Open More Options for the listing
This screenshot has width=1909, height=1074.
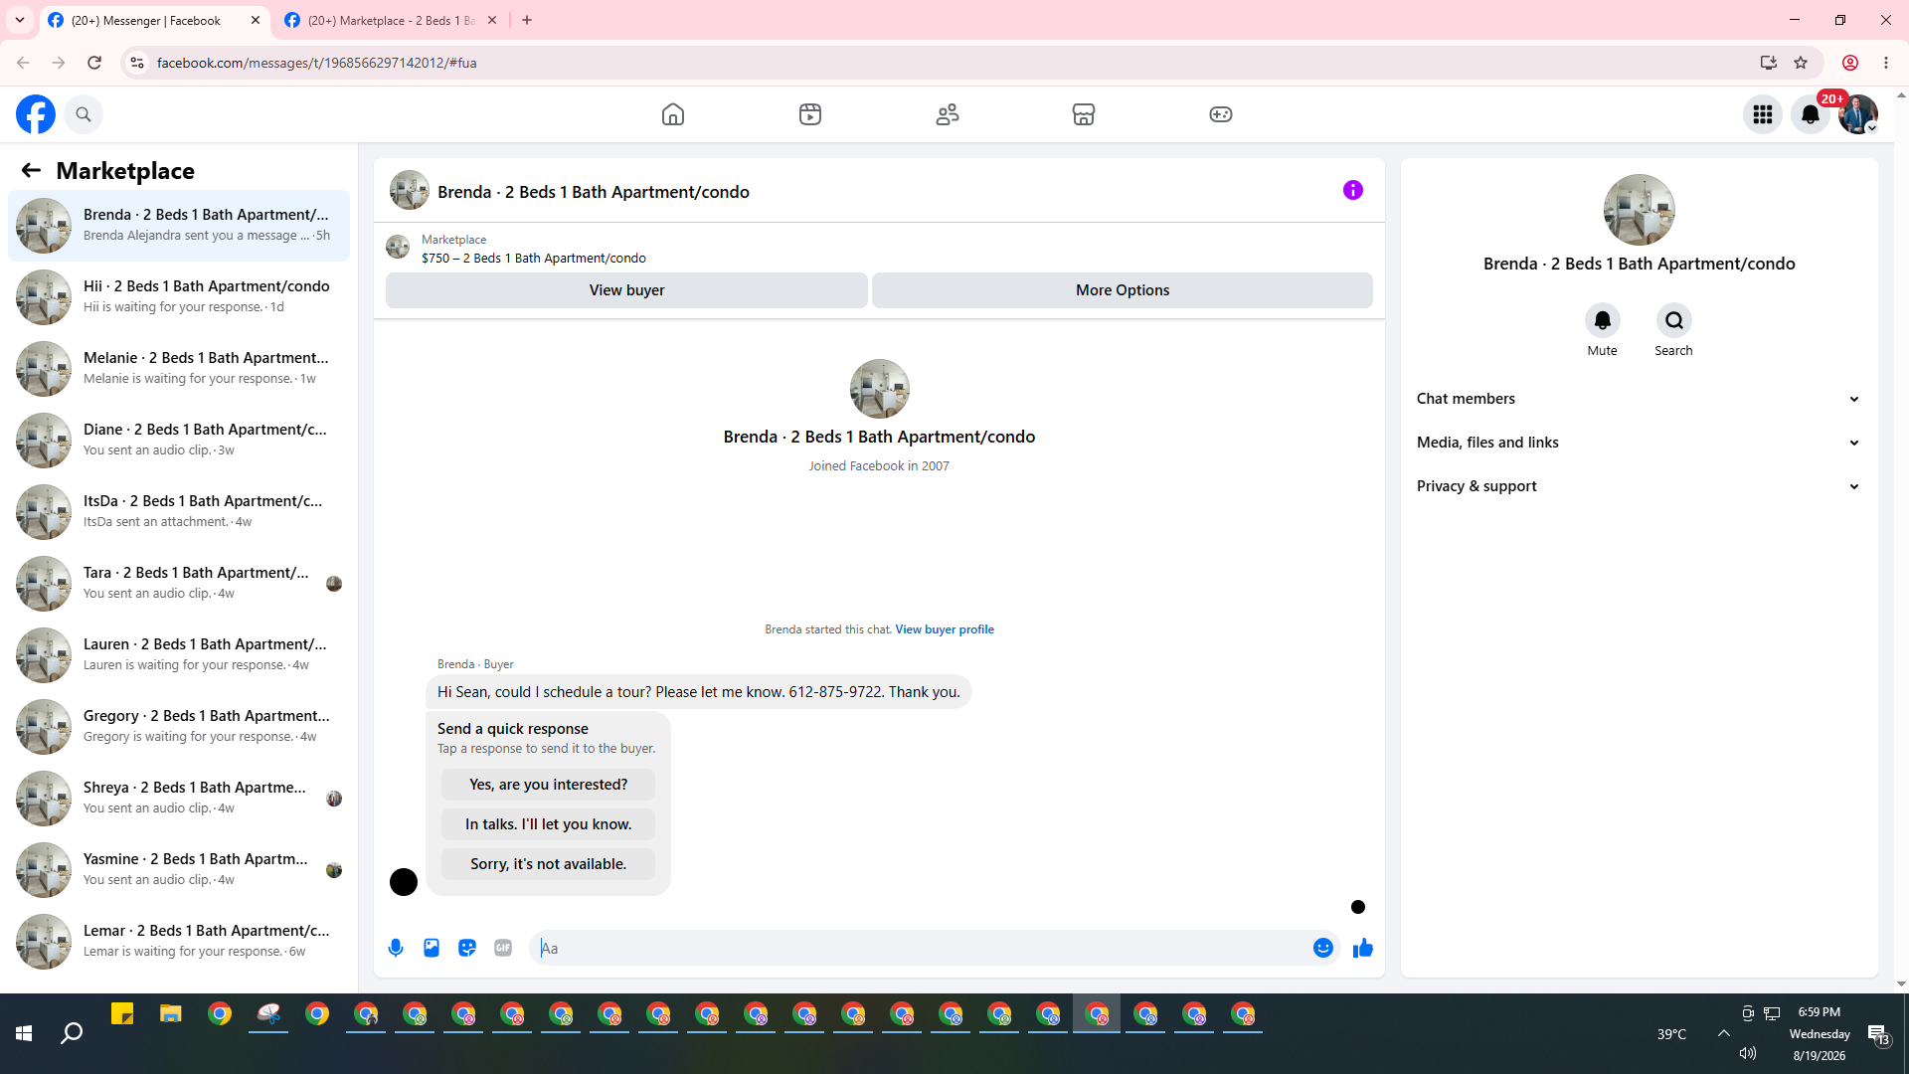tap(1123, 290)
